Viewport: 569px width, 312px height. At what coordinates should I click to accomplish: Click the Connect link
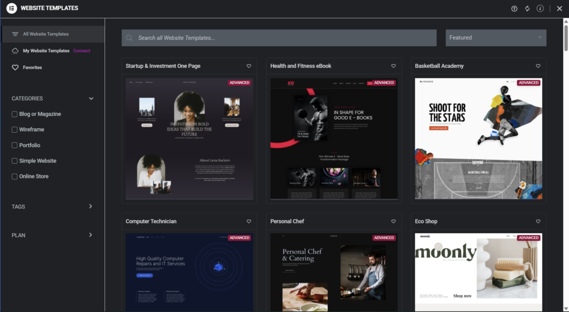click(82, 51)
